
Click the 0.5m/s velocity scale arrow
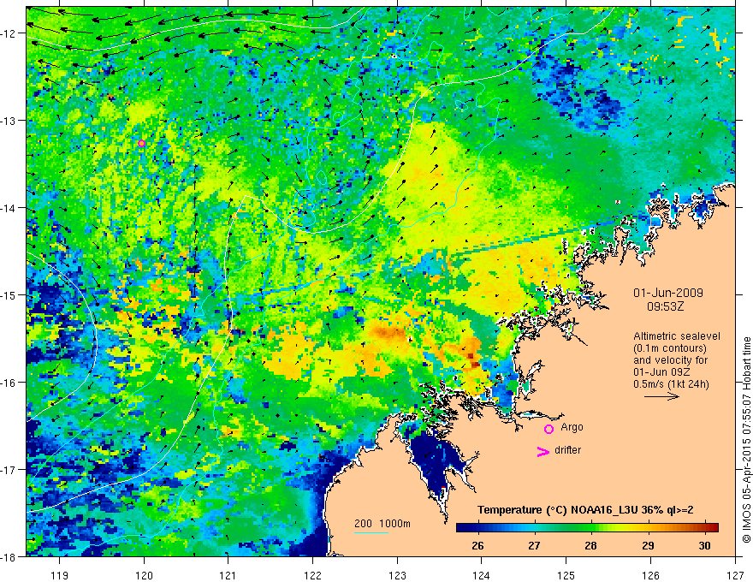point(661,396)
